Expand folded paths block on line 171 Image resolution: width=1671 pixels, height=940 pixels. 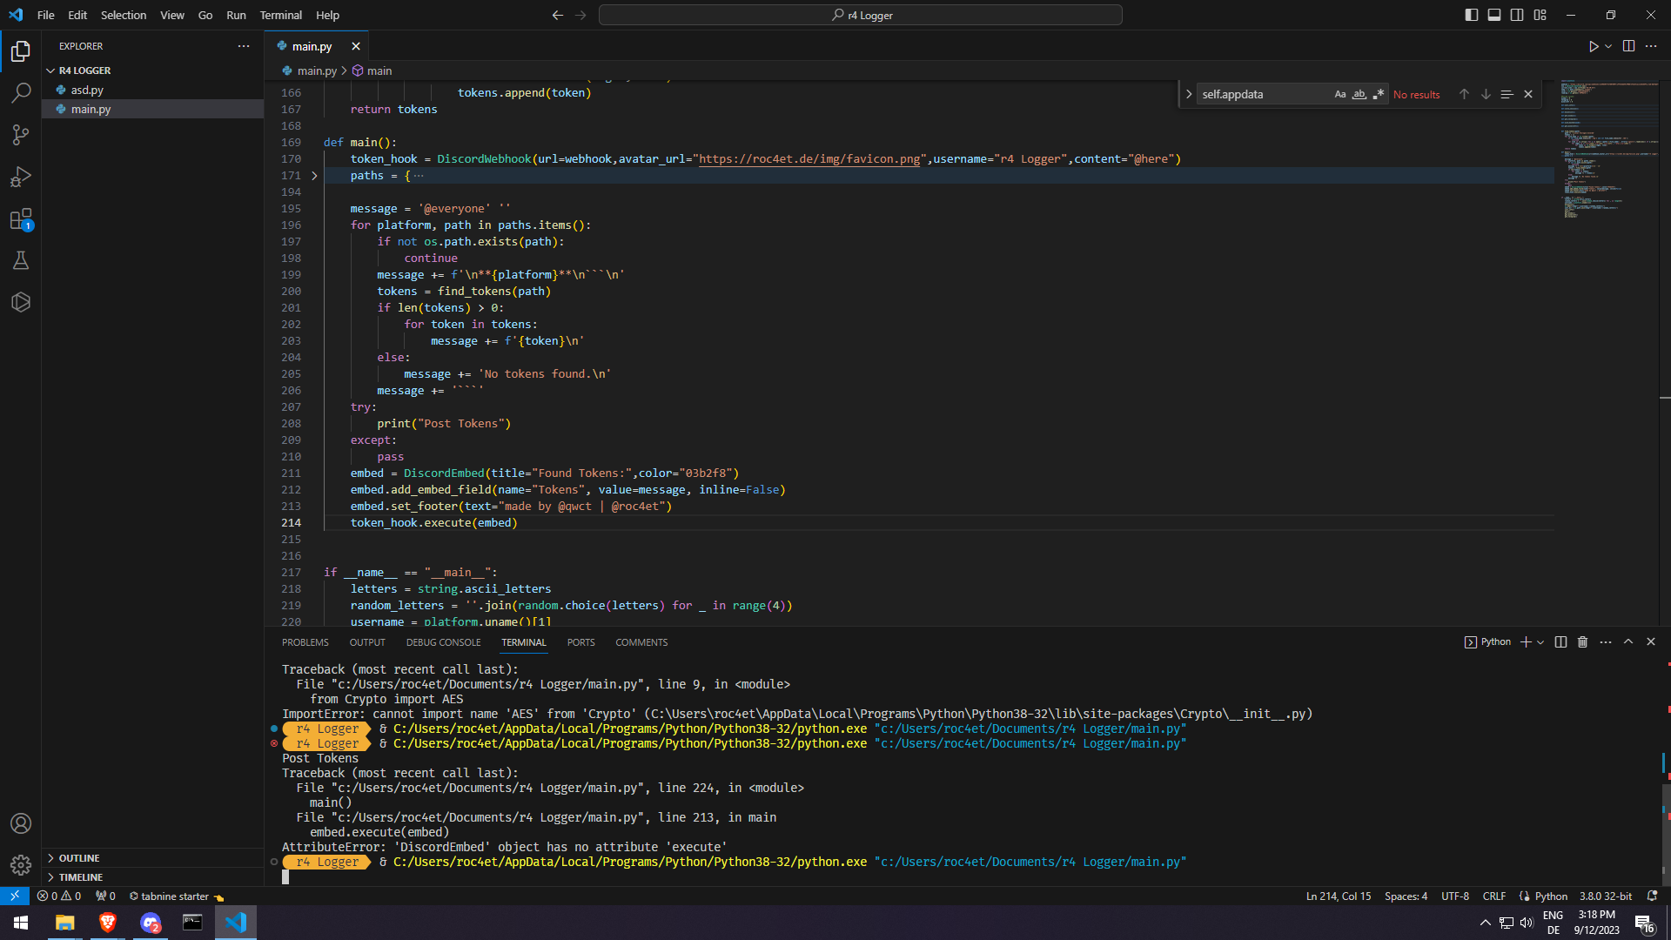[x=314, y=176]
